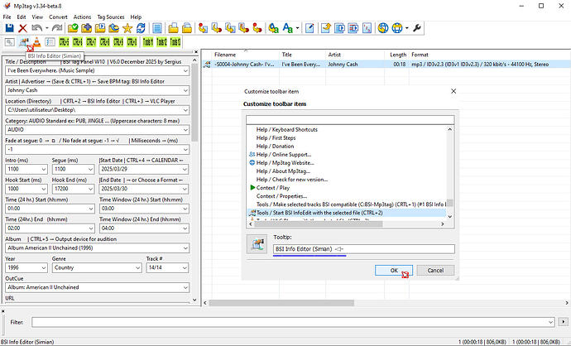
Task: Open the Edit menu
Action: pos(22,17)
